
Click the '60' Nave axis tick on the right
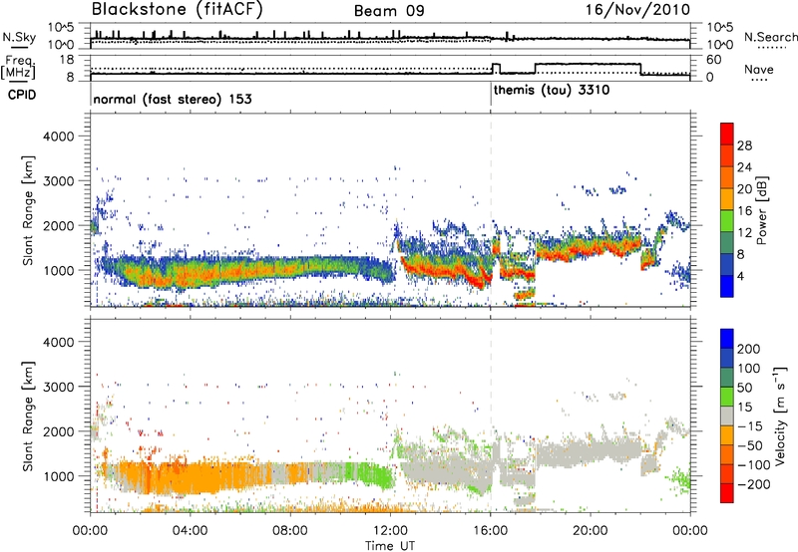[x=713, y=60]
